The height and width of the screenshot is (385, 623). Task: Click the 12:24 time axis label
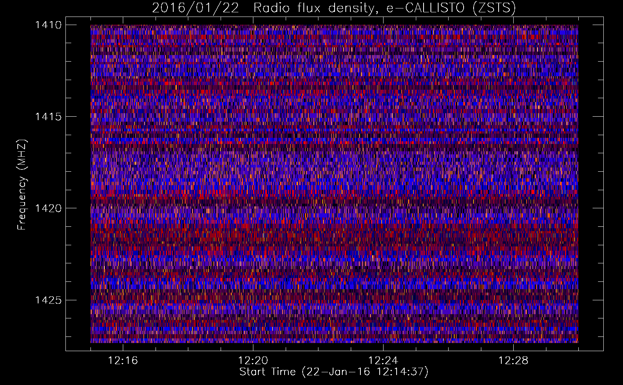click(383, 361)
